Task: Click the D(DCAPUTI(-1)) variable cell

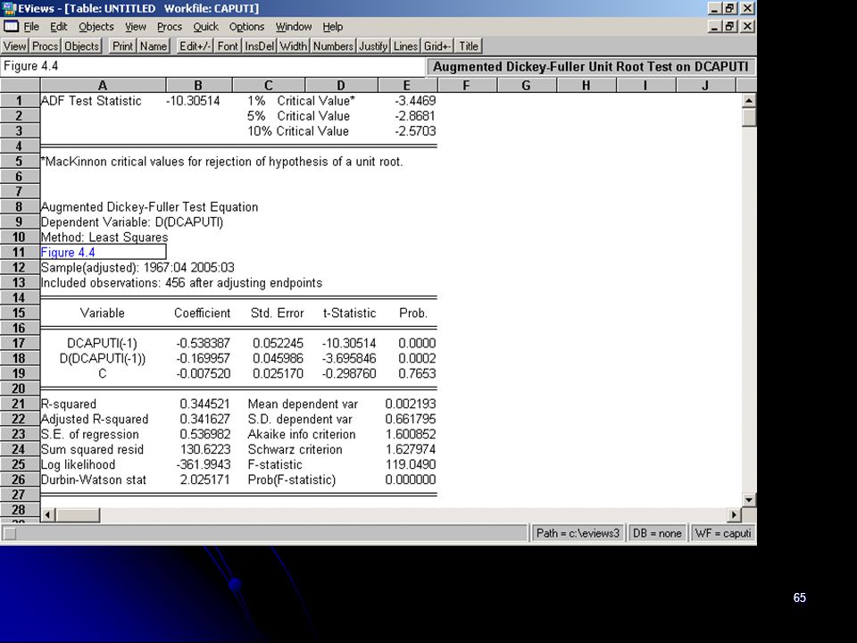Action: [x=102, y=359]
